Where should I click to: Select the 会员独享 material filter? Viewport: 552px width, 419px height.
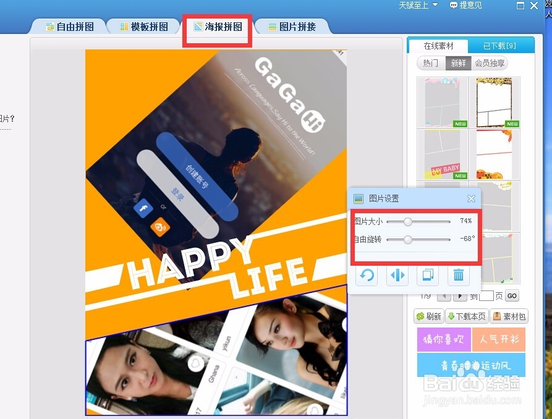tap(490, 62)
